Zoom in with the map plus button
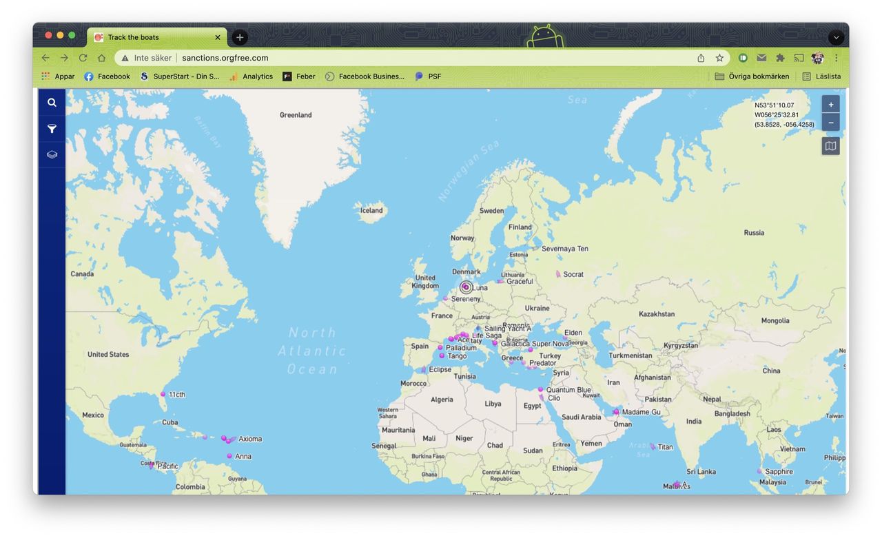Viewport: 882px width, 538px height. tap(830, 105)
